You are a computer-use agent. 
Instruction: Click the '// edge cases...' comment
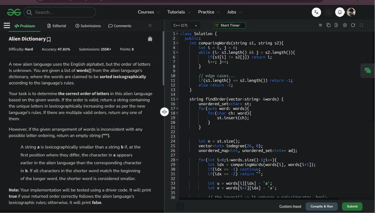(217, 76)
